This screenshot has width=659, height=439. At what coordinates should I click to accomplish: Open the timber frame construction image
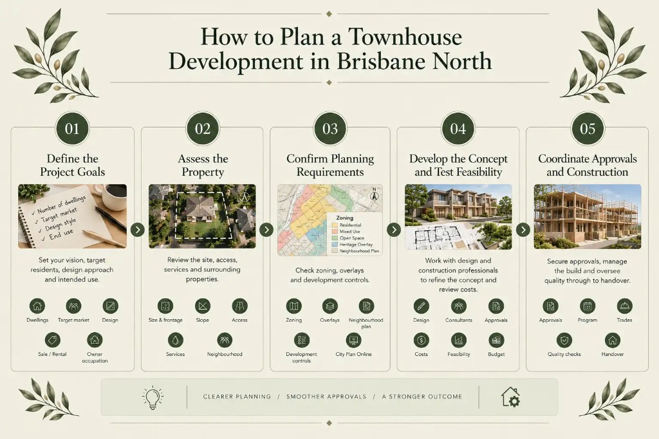588,216
